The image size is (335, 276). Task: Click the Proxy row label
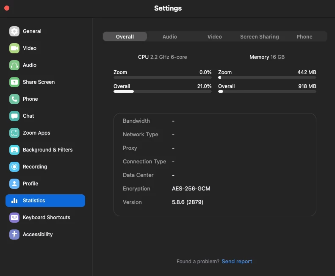point(130,148)
